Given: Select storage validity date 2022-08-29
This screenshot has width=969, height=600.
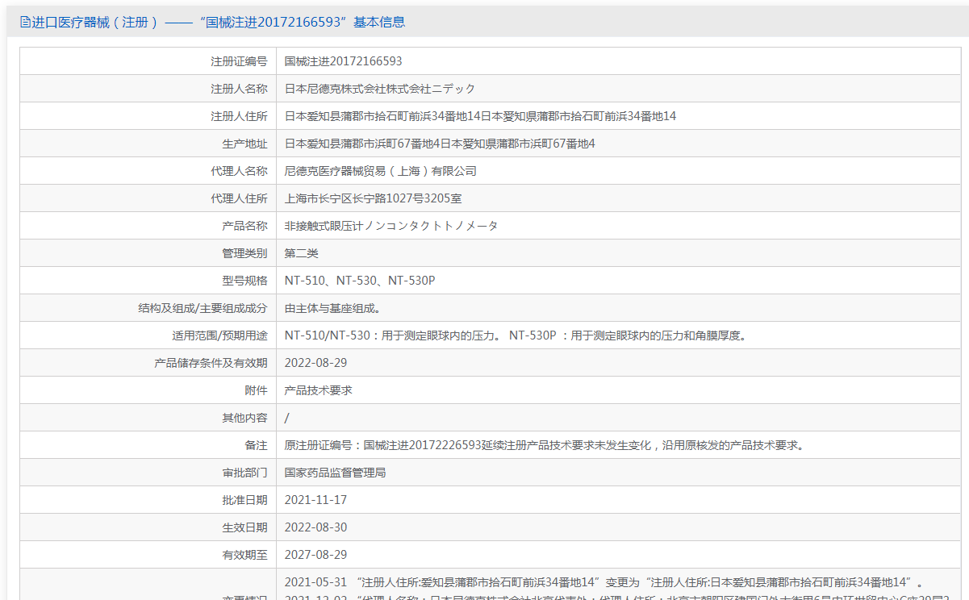Looking at the screenshot, I should point(315,363).
